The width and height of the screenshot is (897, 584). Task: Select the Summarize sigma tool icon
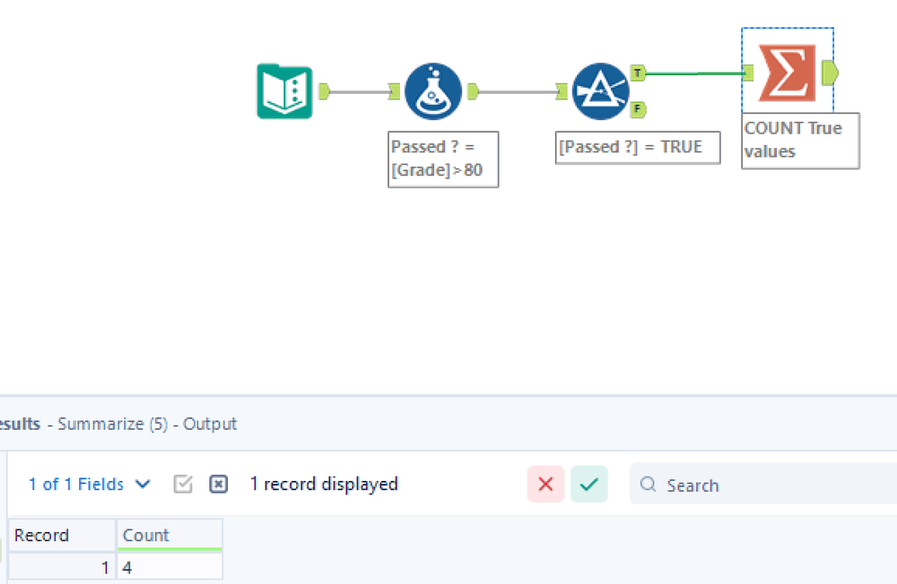[788, 73]
